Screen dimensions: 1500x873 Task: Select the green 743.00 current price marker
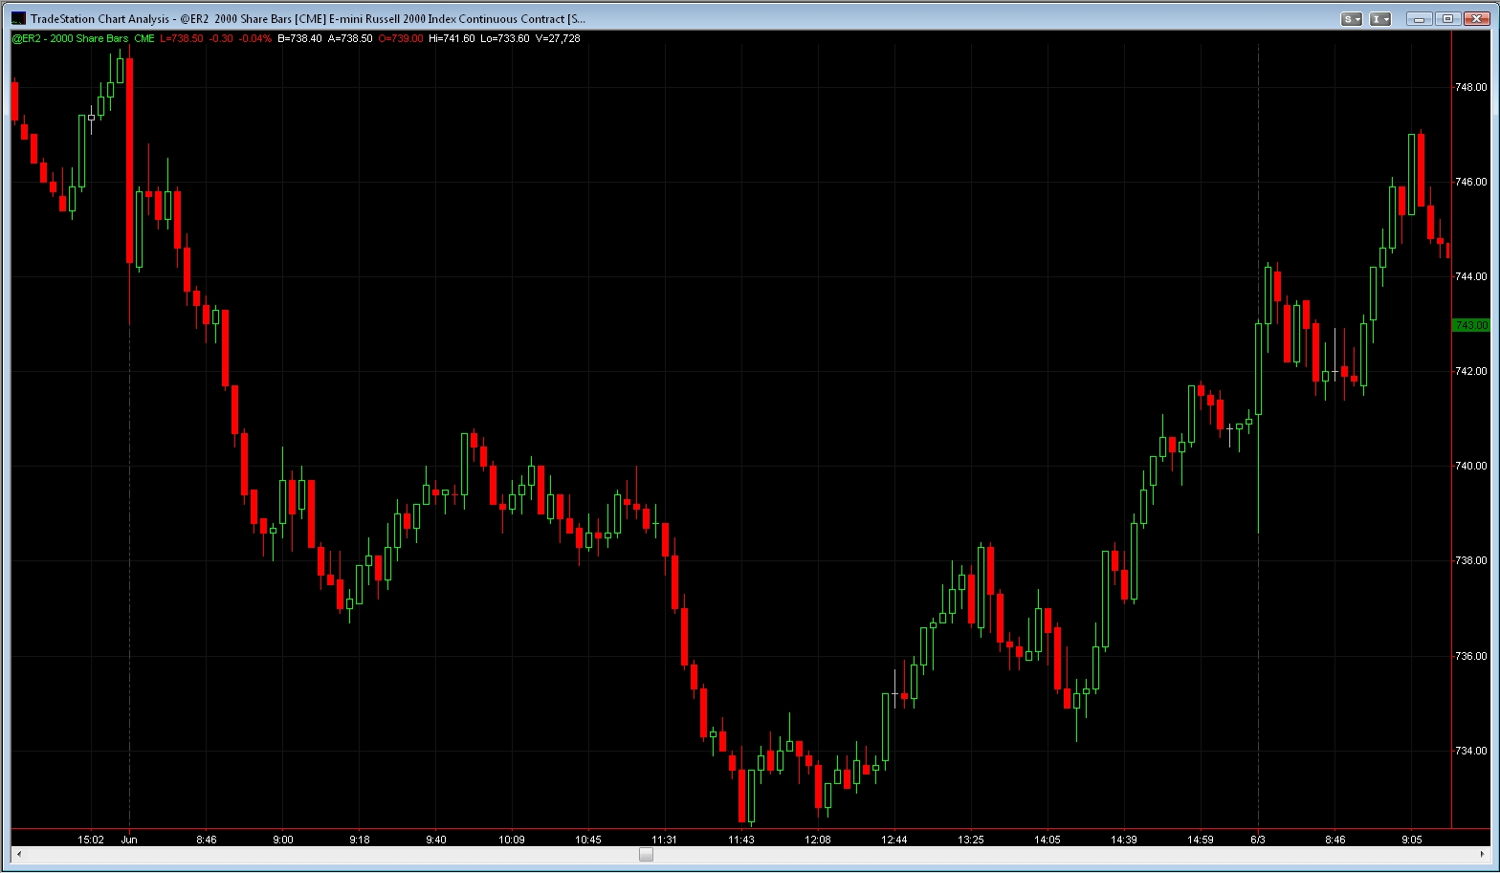coord(1470,325)
